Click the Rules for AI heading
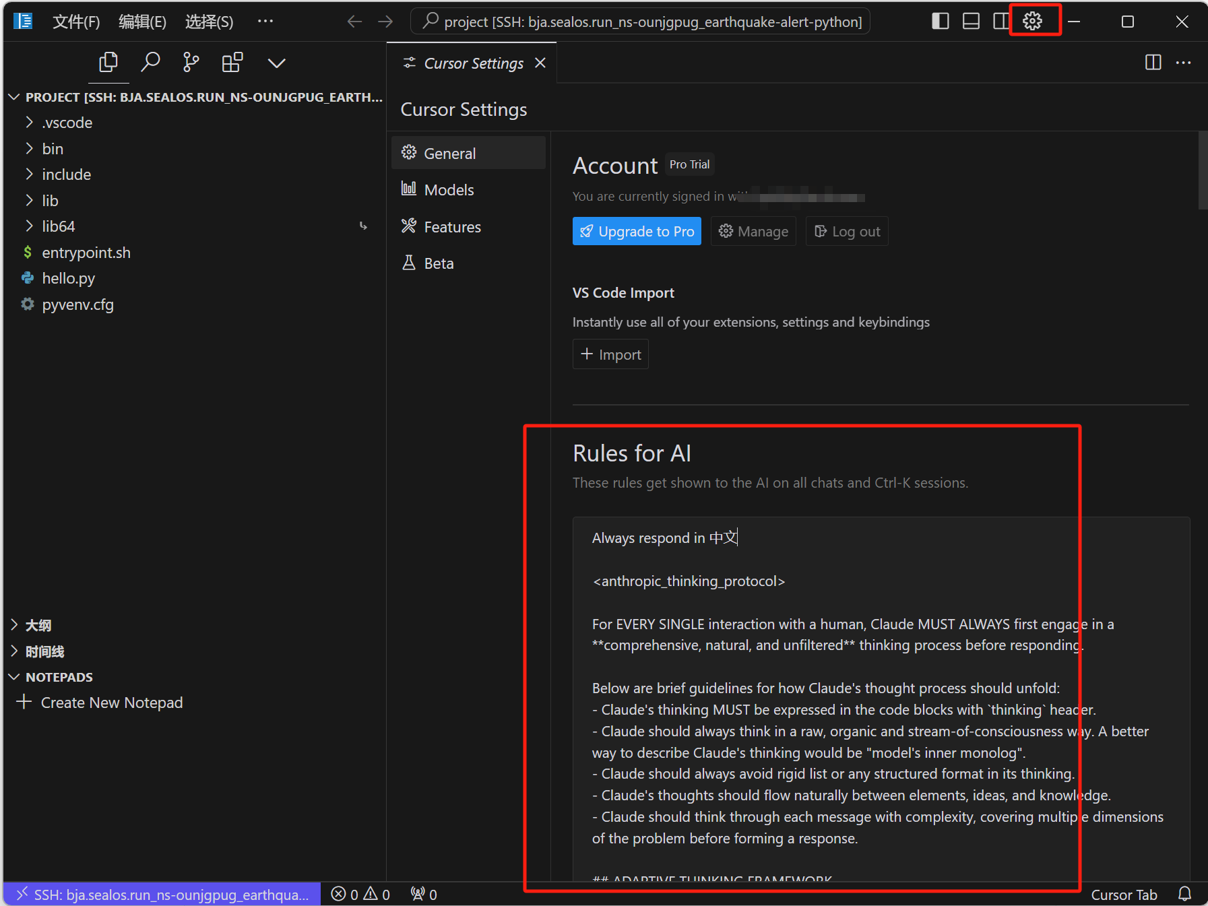Screen dimensions: 1208x906 (x=632, y=453)
